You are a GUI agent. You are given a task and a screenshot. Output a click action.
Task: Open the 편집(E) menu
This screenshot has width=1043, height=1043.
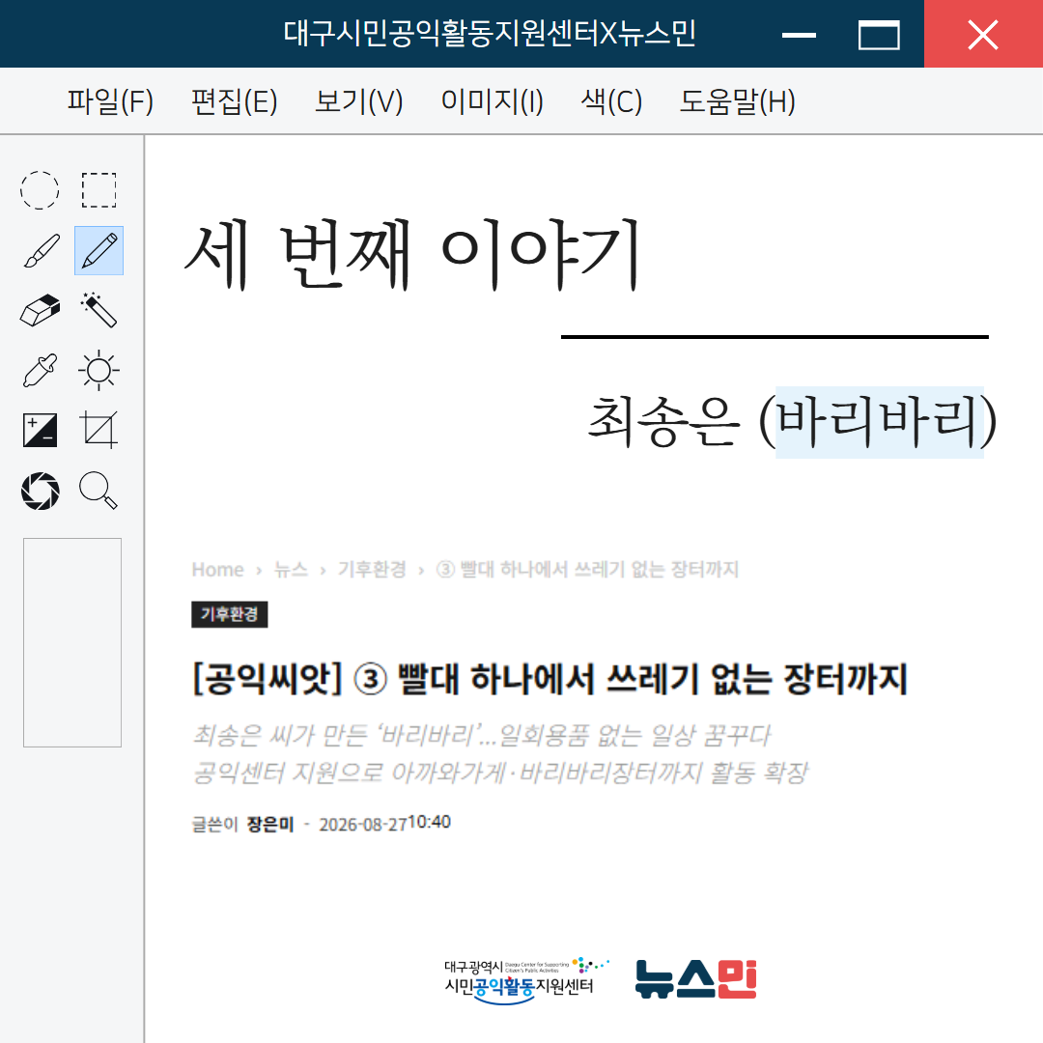[234, 101]
